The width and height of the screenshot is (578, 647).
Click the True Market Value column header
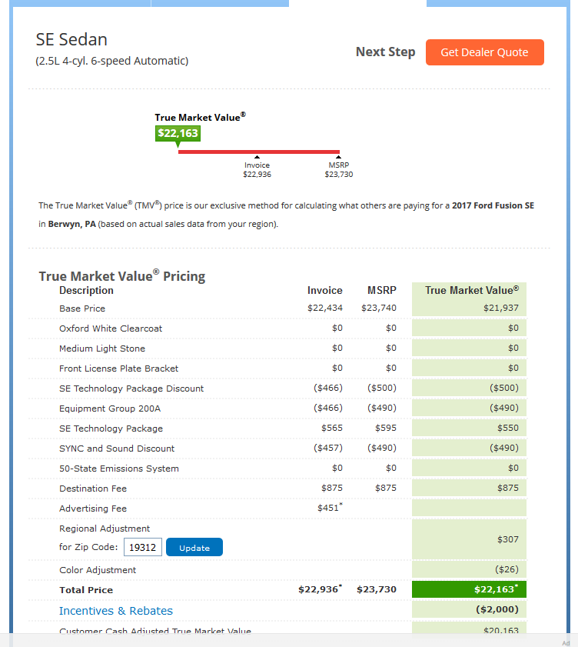[472, 291]
